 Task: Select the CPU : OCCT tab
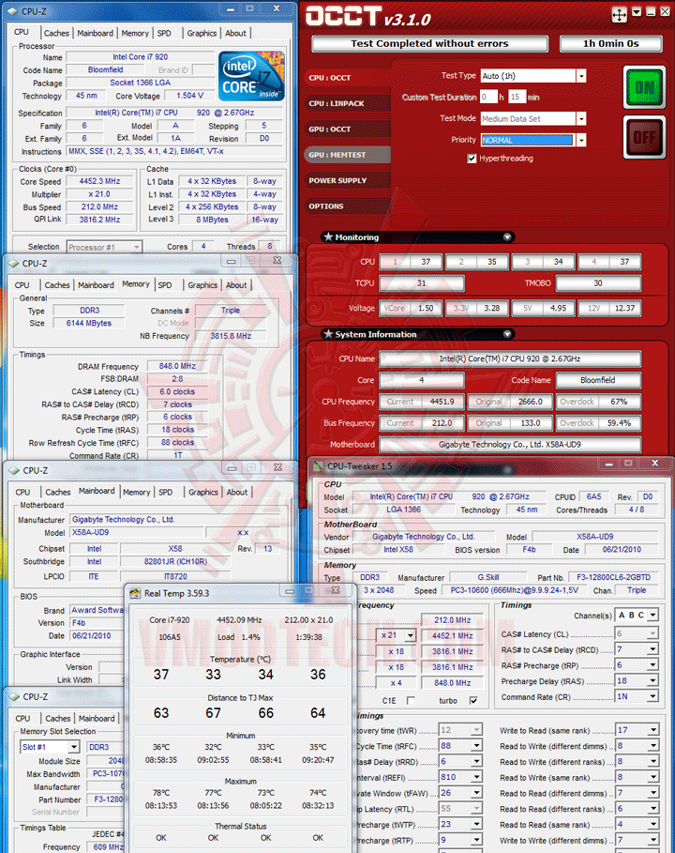(347, 78)
